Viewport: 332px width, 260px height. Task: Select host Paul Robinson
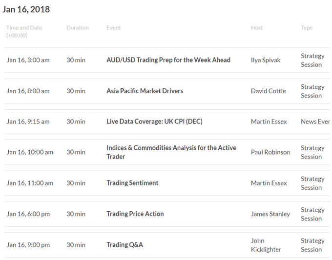pos(270,152)
